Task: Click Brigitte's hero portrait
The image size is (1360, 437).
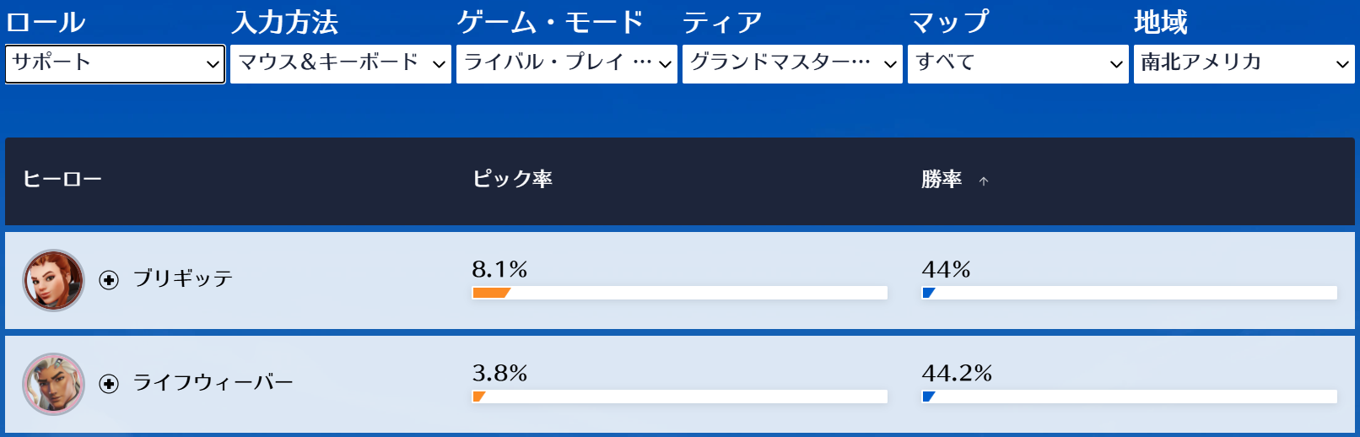Action: click(x=53, y=280)
